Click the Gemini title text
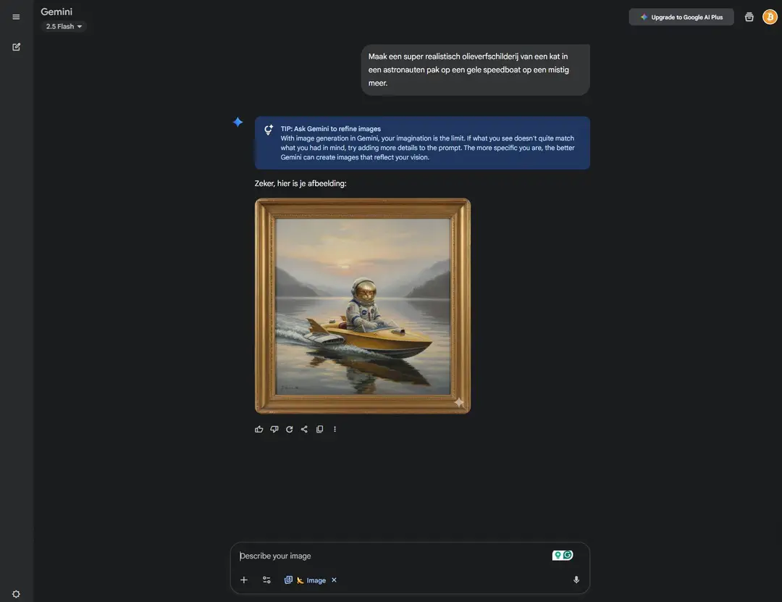The height and width of the screenshot is (602, 782). point(56,12)
